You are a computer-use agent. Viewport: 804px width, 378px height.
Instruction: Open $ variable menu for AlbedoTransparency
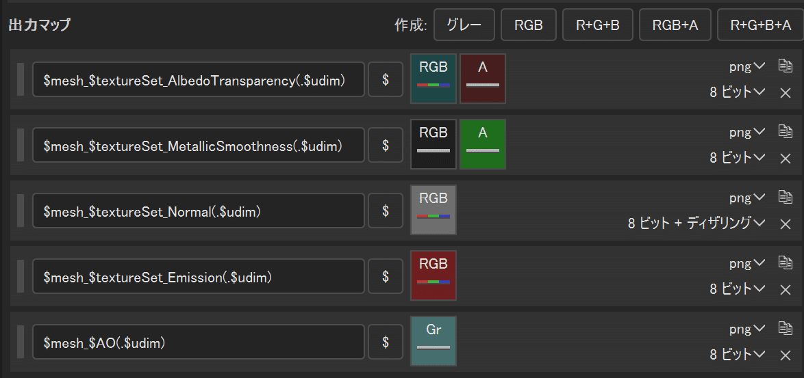(x=386, y=79)
